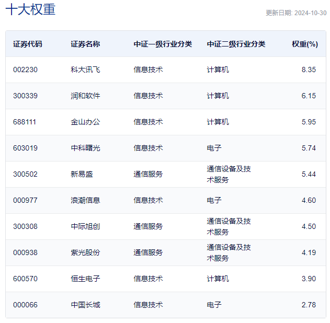Select stock name 浪潮信息

point(85,200)
